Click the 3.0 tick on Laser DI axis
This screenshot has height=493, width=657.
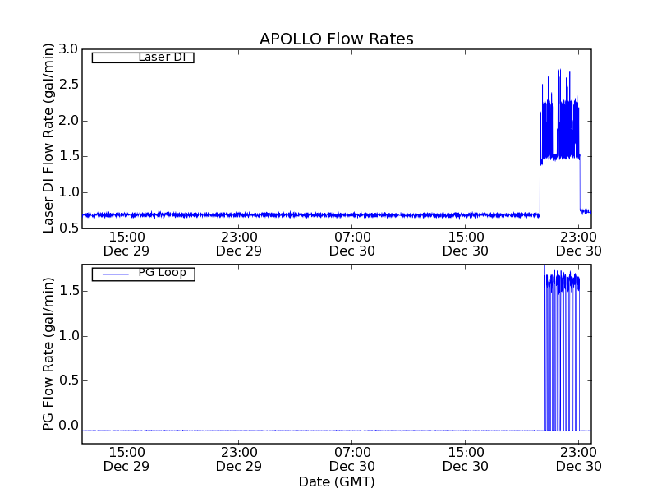pyautogui.click(x=67, y=49)
